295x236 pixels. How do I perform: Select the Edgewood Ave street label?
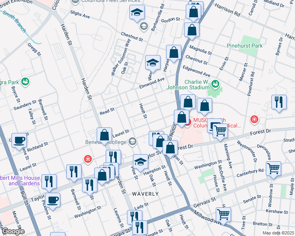[196, 71]
